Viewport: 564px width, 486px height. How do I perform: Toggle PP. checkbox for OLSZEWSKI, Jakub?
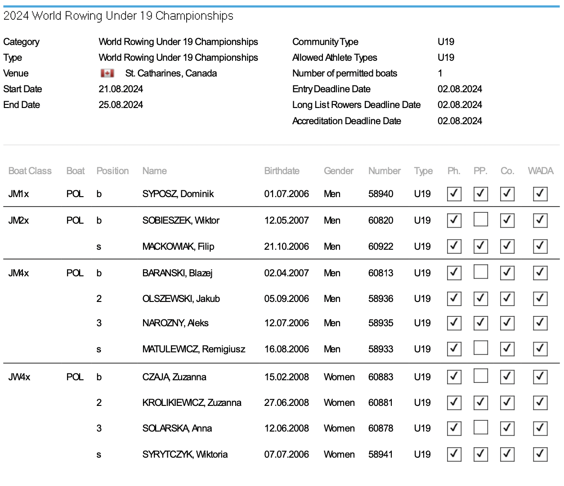(x=481, y=298)
